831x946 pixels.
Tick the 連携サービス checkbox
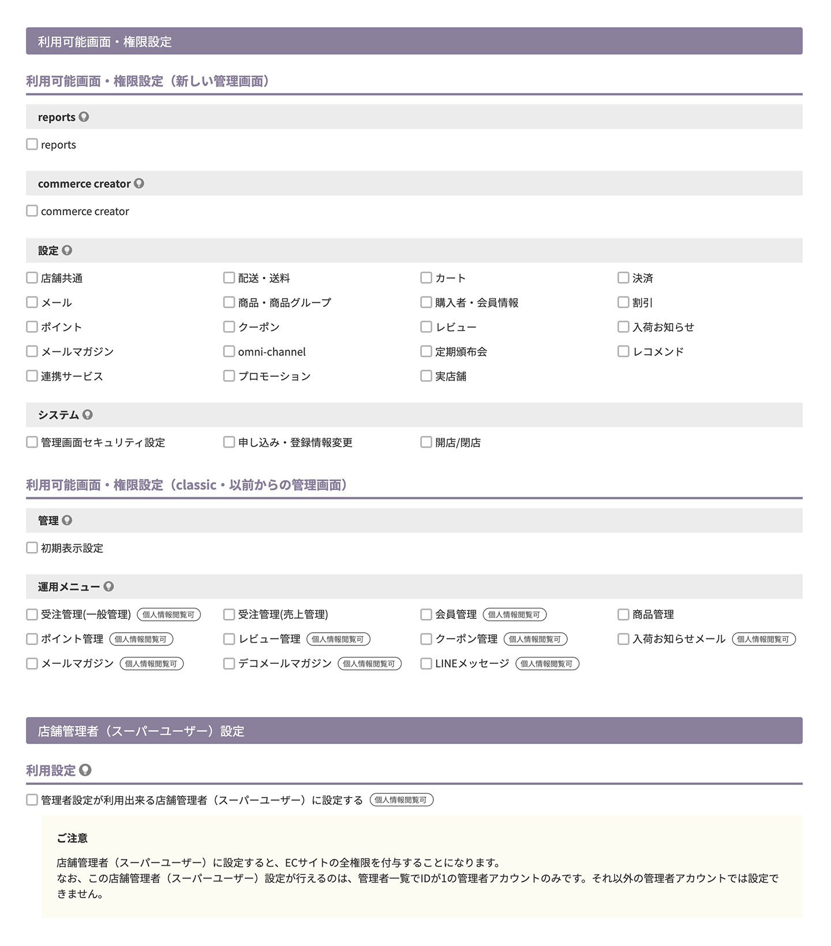32,376
